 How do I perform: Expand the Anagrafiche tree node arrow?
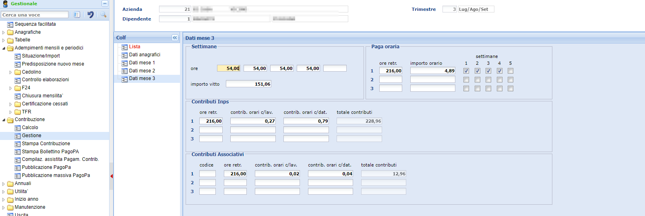pos(4,33)
